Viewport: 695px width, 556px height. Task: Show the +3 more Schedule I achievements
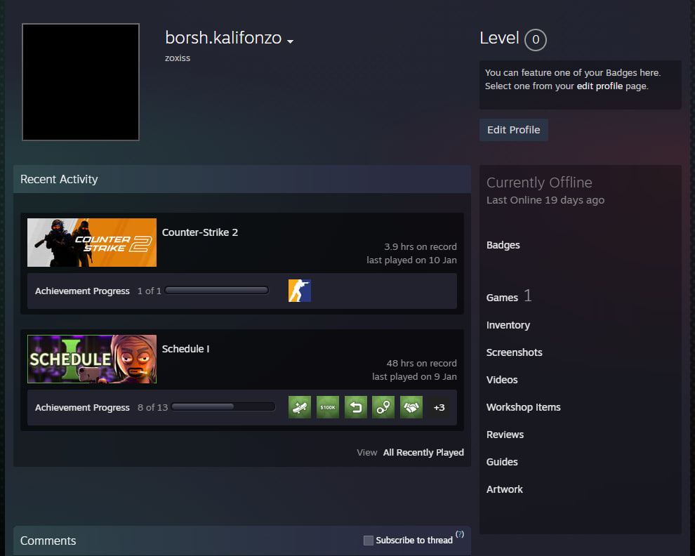click(439, 407)
